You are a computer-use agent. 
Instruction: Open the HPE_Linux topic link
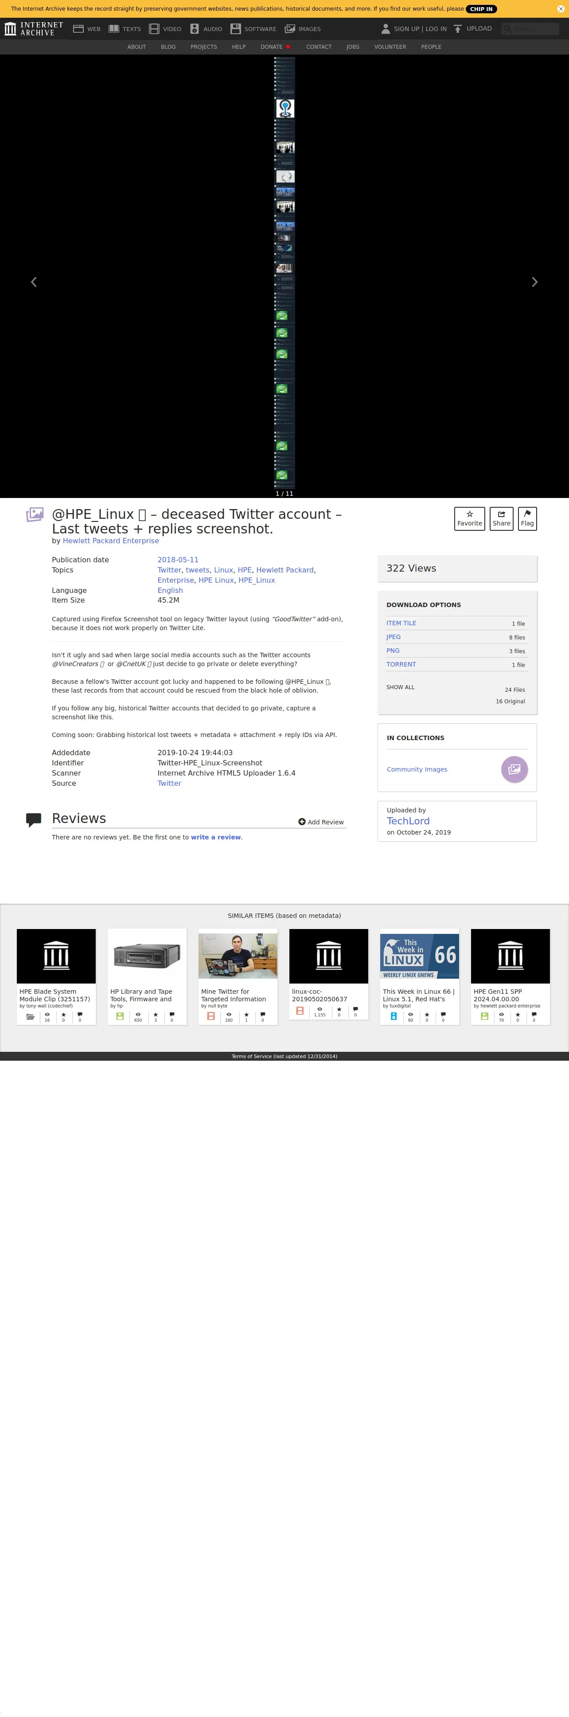(257, 580)
